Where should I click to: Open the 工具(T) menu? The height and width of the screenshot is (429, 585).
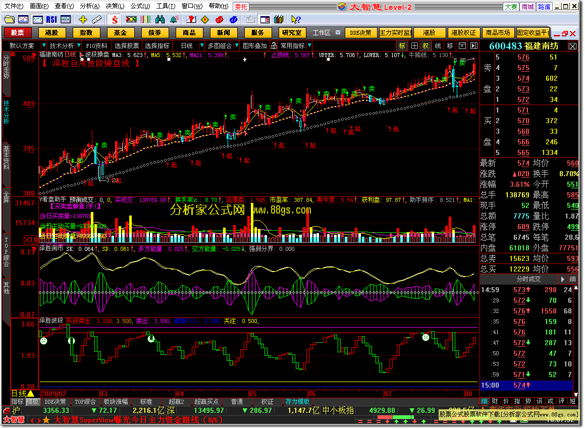[166, 6]
